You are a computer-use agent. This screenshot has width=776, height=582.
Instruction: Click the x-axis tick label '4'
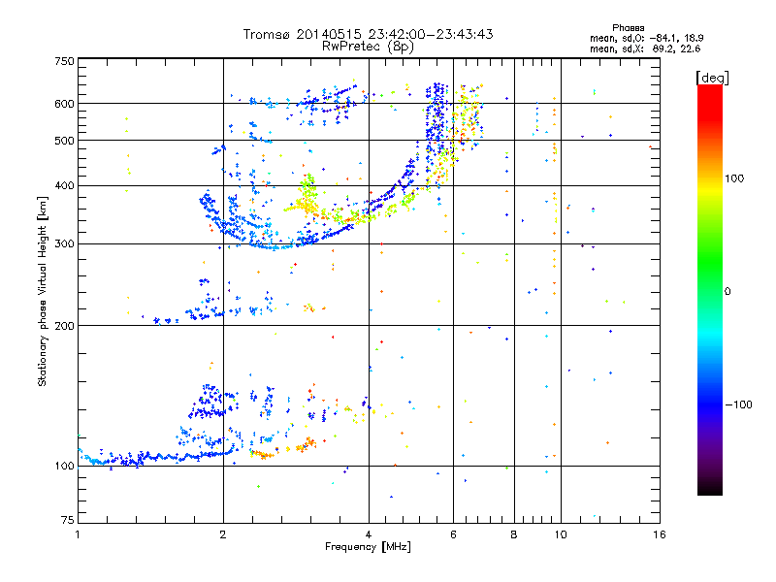(x=369, y=534)
